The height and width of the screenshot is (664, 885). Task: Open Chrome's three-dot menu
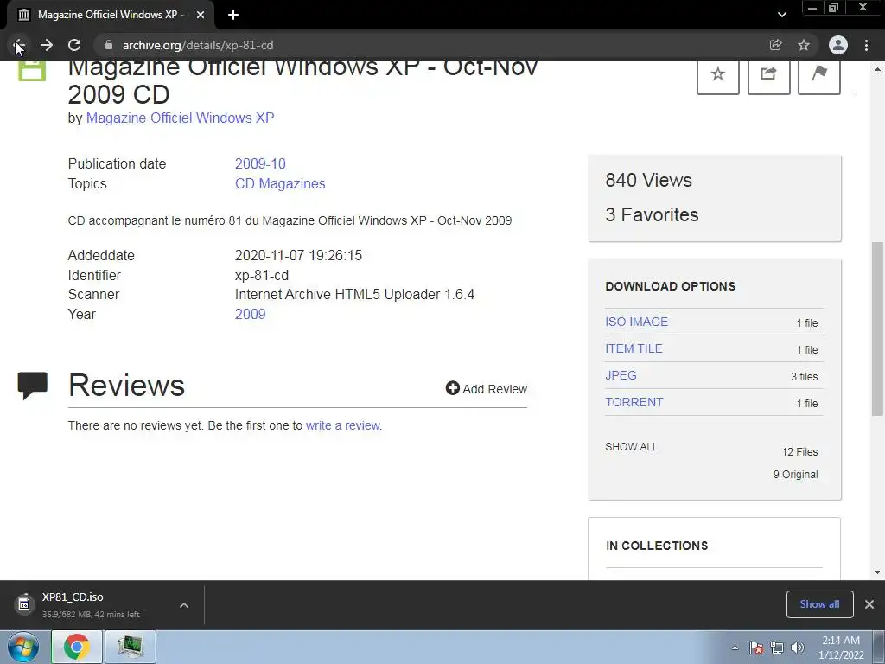coord(866,45)
